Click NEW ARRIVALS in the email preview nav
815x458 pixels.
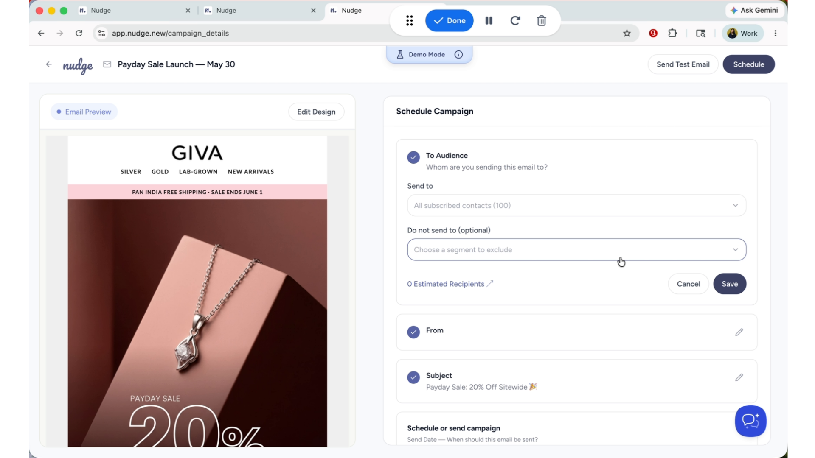coord(250,172)
